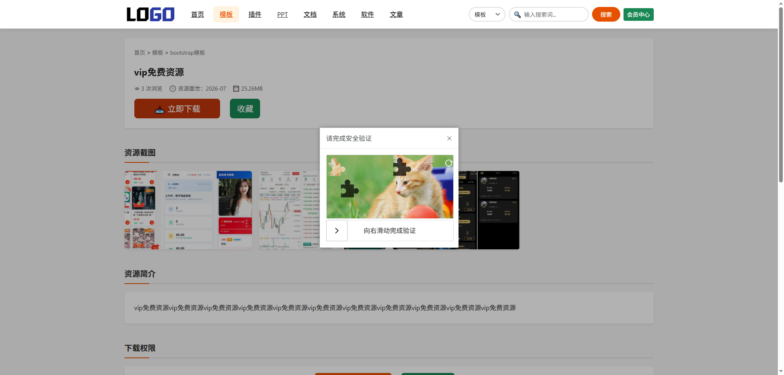The width and height of the screenshot is (784, 375).
Task: Click the 请完成安全验证 dialog title
Action: (349, 138)
